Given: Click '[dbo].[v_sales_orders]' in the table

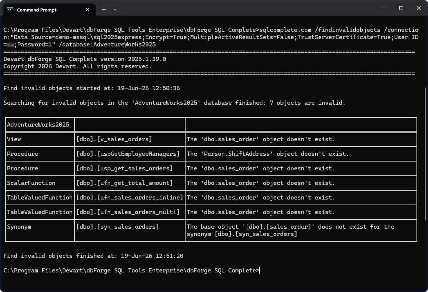Looking at the screenshot, I should [114, 139].
